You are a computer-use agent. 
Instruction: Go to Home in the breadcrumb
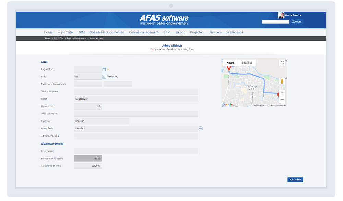point(48,38)
